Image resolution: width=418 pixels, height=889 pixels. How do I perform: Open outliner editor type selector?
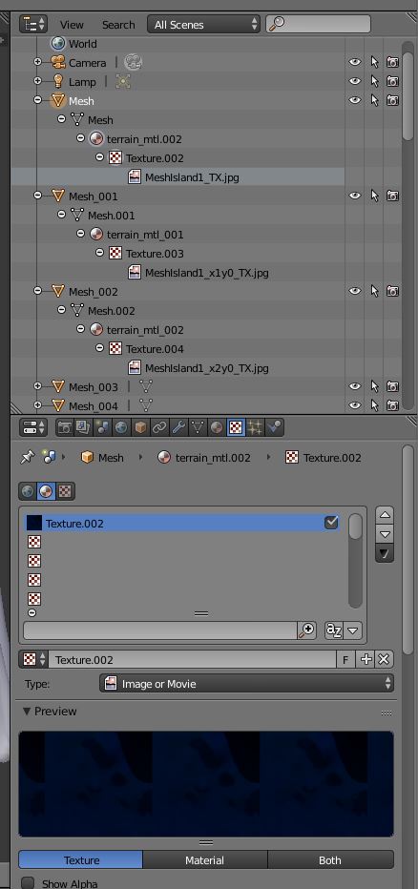tap(32, 25)
